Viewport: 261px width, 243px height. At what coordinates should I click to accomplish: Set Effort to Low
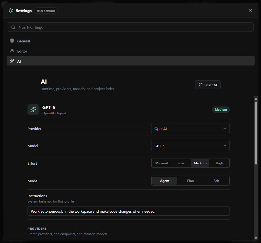point(181,163)
